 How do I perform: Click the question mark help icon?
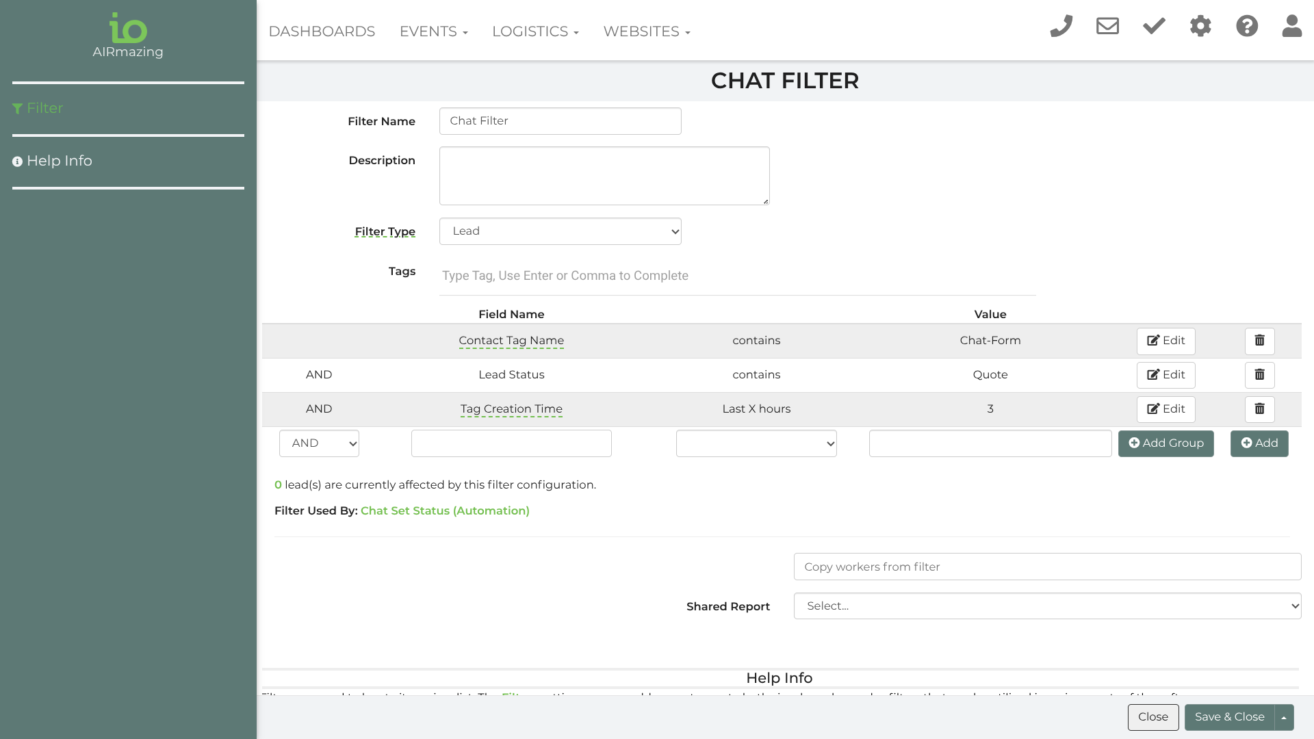pyautogui.click(x=1247, y=27)
